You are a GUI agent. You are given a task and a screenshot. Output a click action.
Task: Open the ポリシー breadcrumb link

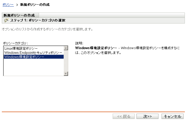(x=8, y=5)
